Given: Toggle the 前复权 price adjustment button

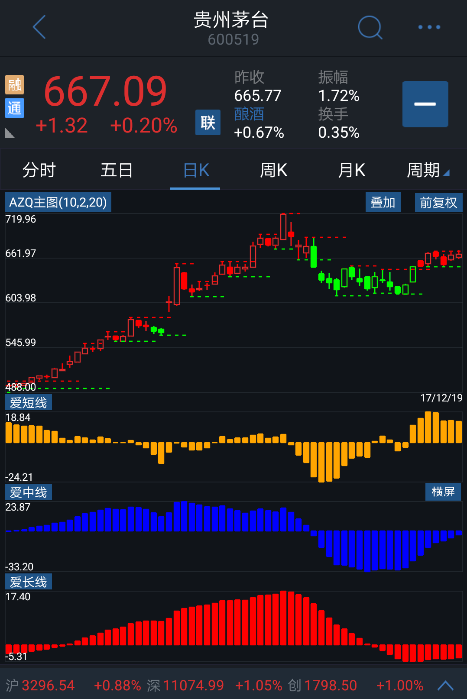Looking at the screenshot, I should (x=438, y=202).
